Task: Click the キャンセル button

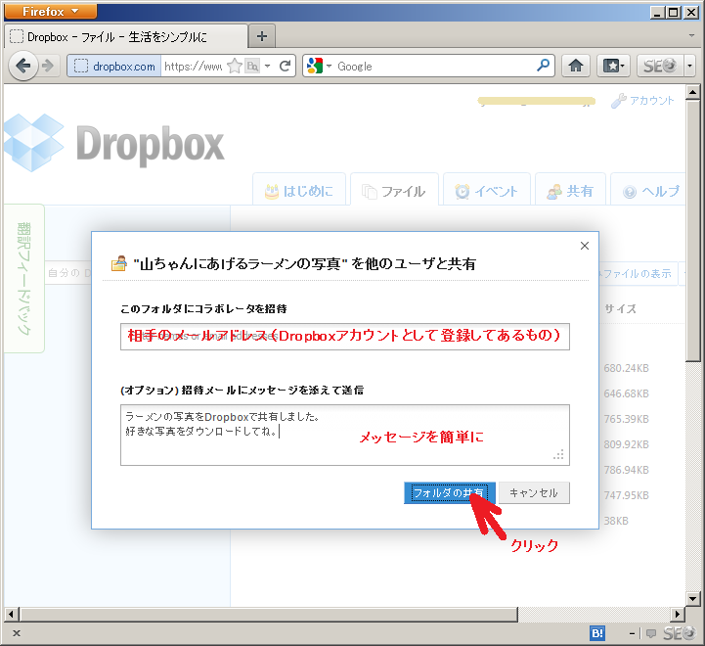Action: [534, 493]
